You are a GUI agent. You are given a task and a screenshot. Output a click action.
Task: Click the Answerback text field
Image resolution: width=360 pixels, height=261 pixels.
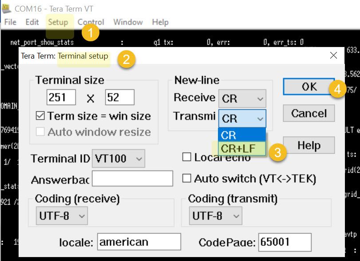(x=132, y=178)
